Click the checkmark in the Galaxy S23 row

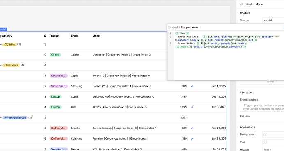192,86
